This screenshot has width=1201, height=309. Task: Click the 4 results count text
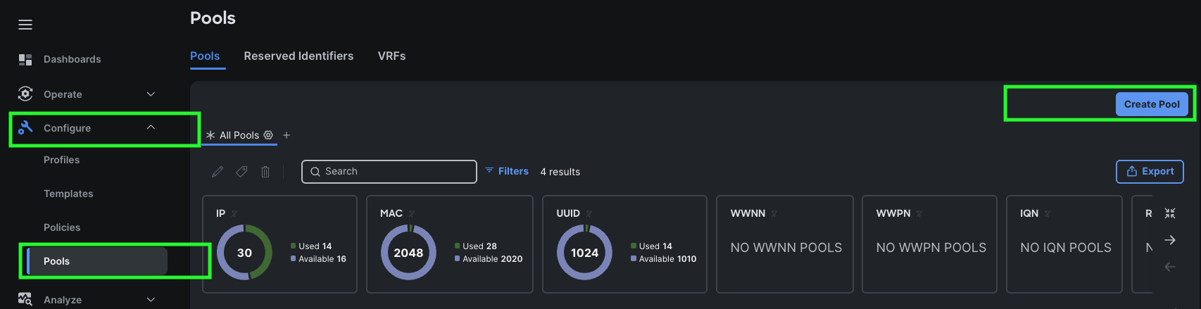coord(560,172)
